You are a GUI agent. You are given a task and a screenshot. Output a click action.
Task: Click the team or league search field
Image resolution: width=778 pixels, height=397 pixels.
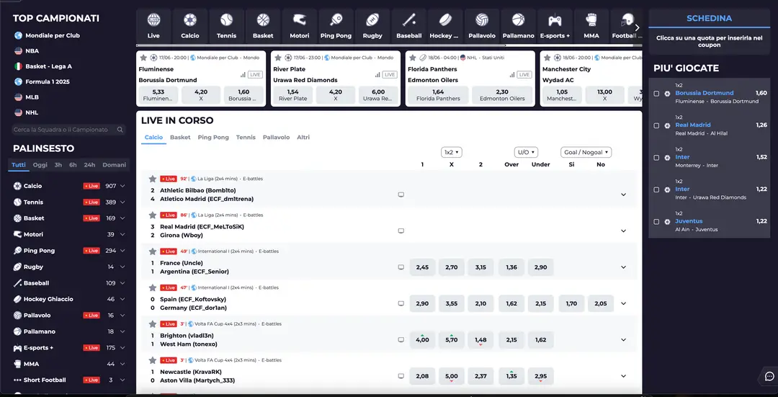pos(68,130)
